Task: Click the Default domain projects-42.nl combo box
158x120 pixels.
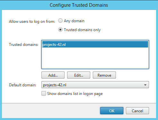Action: point(95,85)
